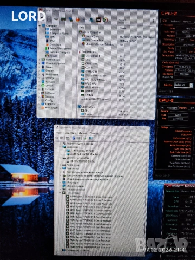The height and width of the screenshot is (260, 195).
Task: Open the Помощ menu in Device Manager
Action: pos(94,133)
